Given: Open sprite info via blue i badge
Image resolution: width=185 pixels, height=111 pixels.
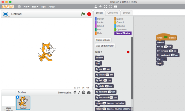Looking at the screenshot, I should point(17,97).
